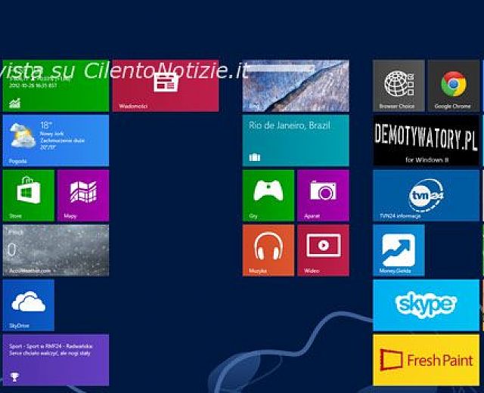This screenshot has height=393, width=484.
Task: Open the Money.Giełda tile
Action: (399, 250)
